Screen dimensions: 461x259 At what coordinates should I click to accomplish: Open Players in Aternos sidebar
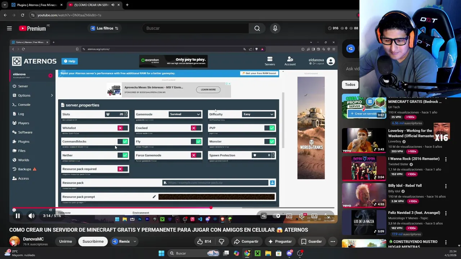tap(23, 123)
